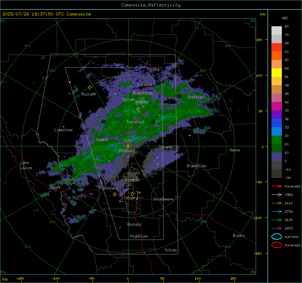The image size is (302, 283).
Task: Select the bright yellow 51–54 dBZ swatch
Action: click(x=276, y=73)
